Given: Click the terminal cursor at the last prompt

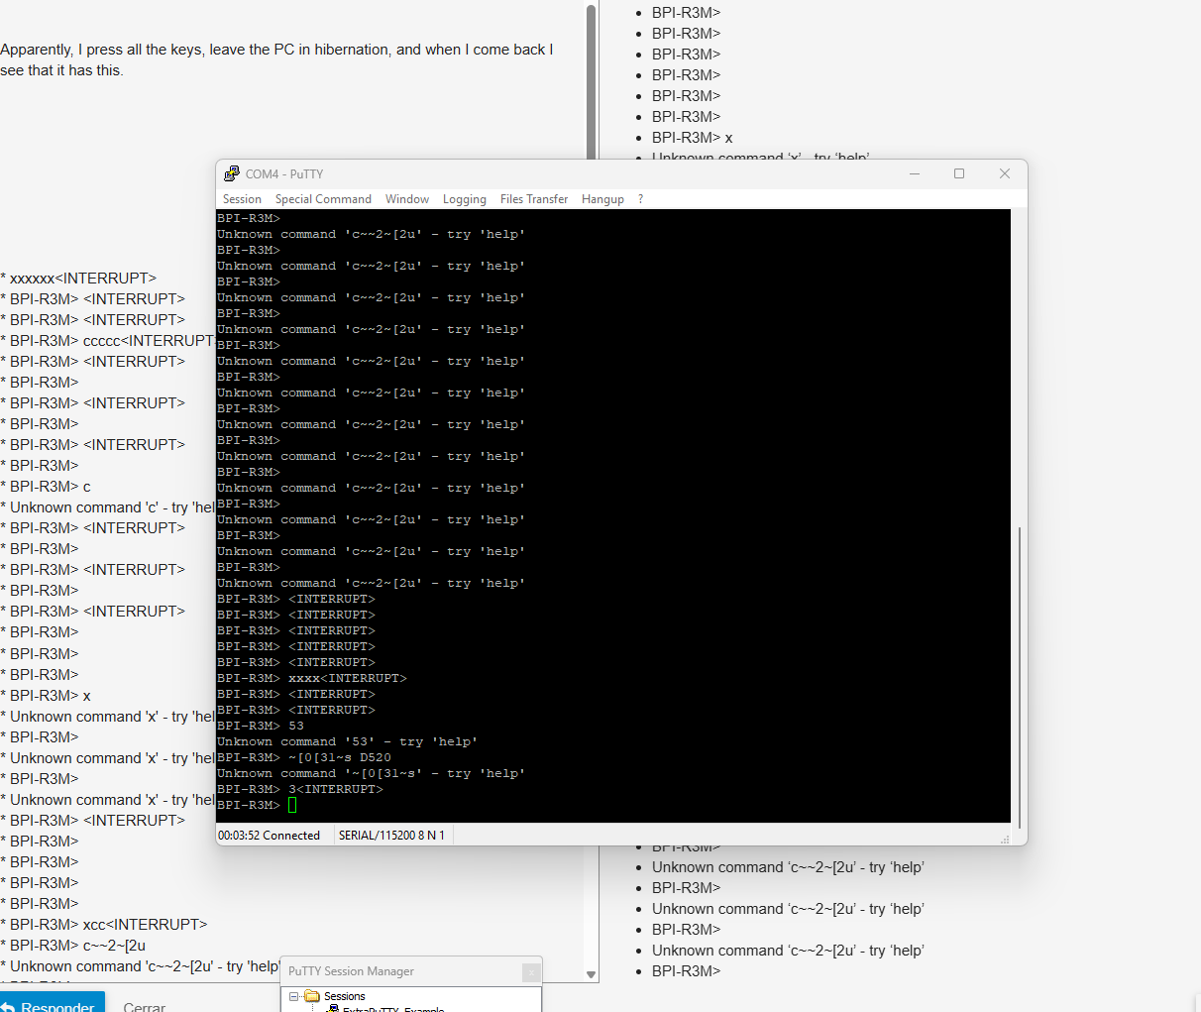Looking at the screenshot, I should click(x=292, y=805).
